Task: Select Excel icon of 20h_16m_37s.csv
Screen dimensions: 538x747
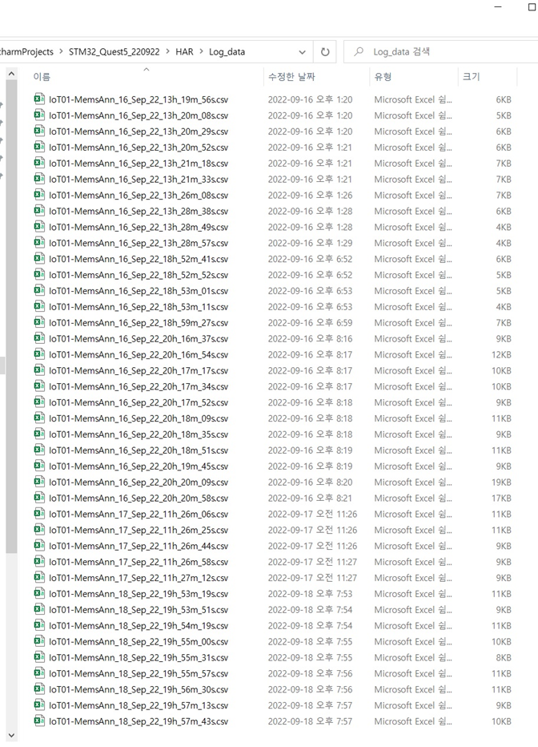Action: click(39, 338)
